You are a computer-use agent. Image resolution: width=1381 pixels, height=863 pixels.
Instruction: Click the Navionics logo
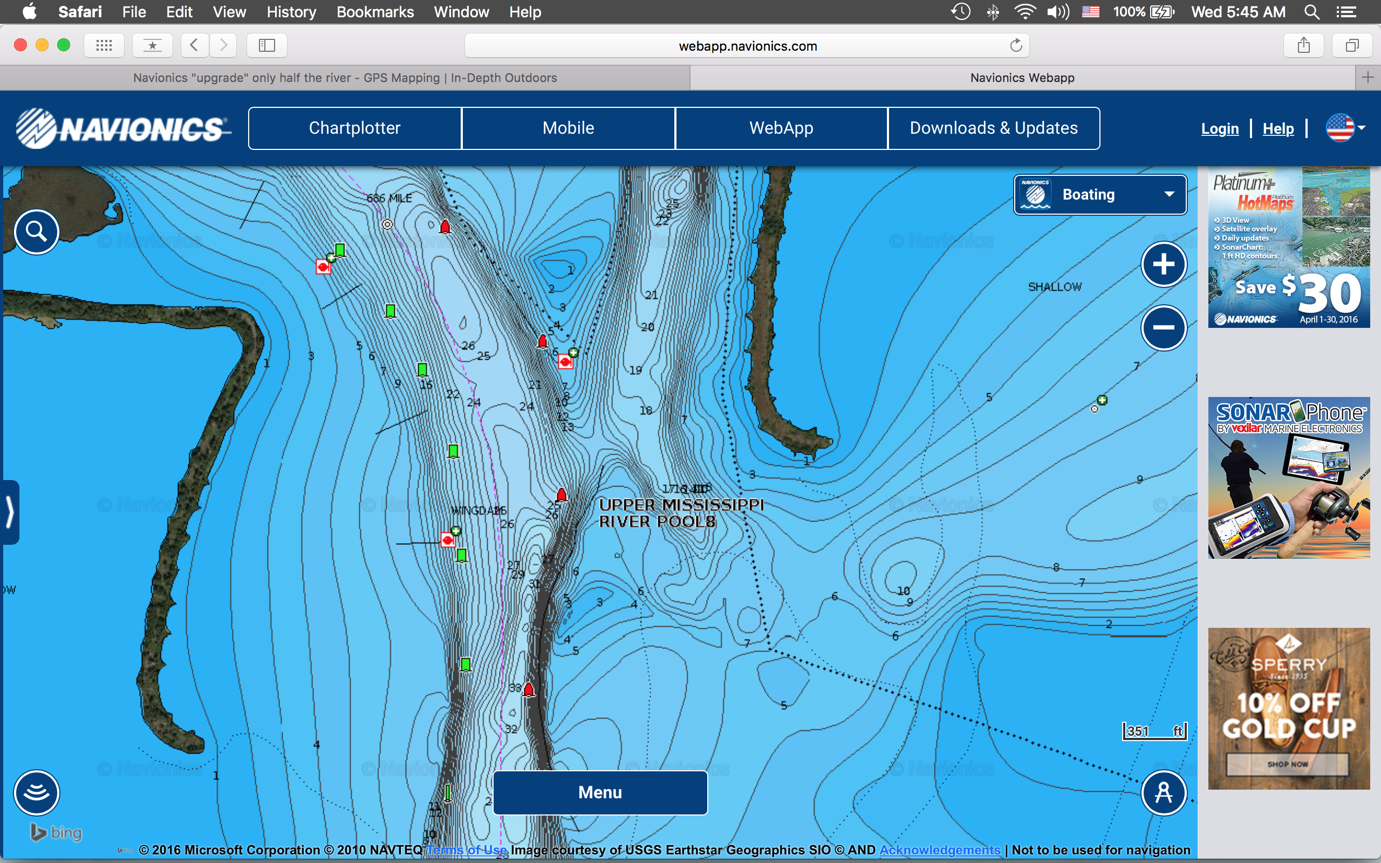click(x=122, y=128)
